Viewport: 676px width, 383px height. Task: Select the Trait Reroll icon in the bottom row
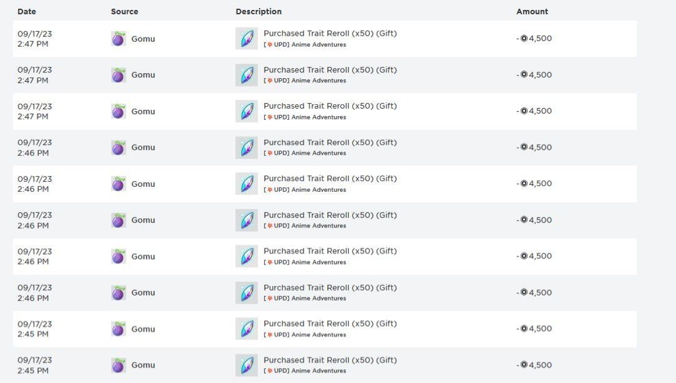tap(246, 366)
